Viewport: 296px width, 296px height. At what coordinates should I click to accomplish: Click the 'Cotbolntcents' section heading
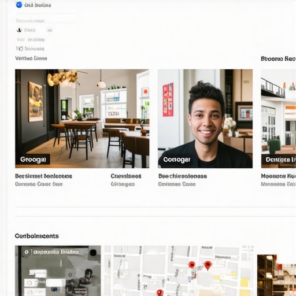click(x=37, y=236)
